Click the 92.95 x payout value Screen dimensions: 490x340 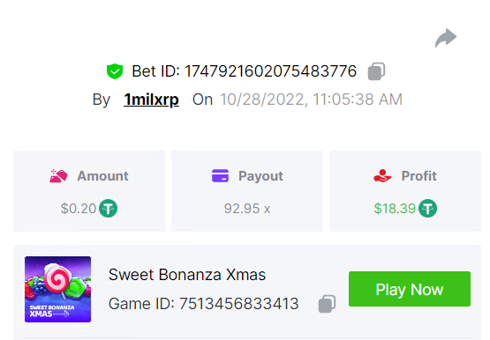coord(247,209)
